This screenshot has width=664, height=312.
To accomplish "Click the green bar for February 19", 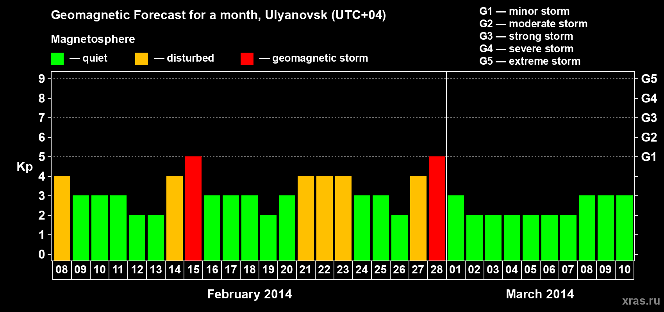I will click(268, 238).
